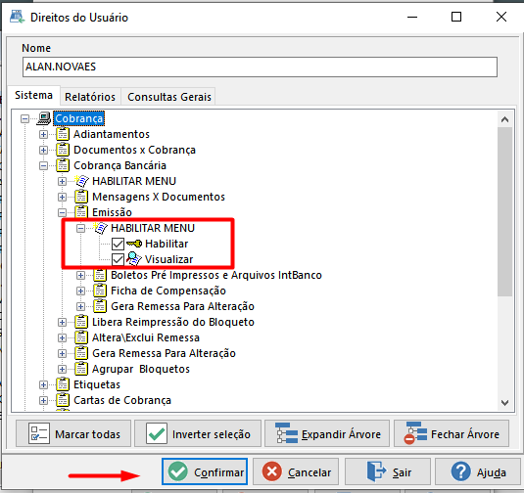Image resolution: width=524 pixels, height=493 pixels.
Task: Click the Inverter seleção button
Action: (x=198, y=433)
